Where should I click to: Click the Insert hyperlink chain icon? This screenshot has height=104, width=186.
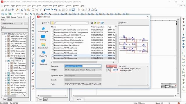point(33,66)
